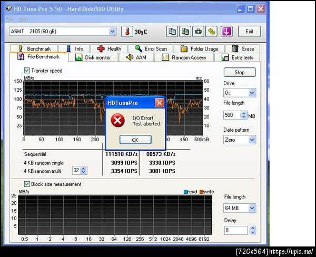Maximize the HD Tune Pro window
Viewport: 316px width, 257px height.
click(x=251, y=8)
